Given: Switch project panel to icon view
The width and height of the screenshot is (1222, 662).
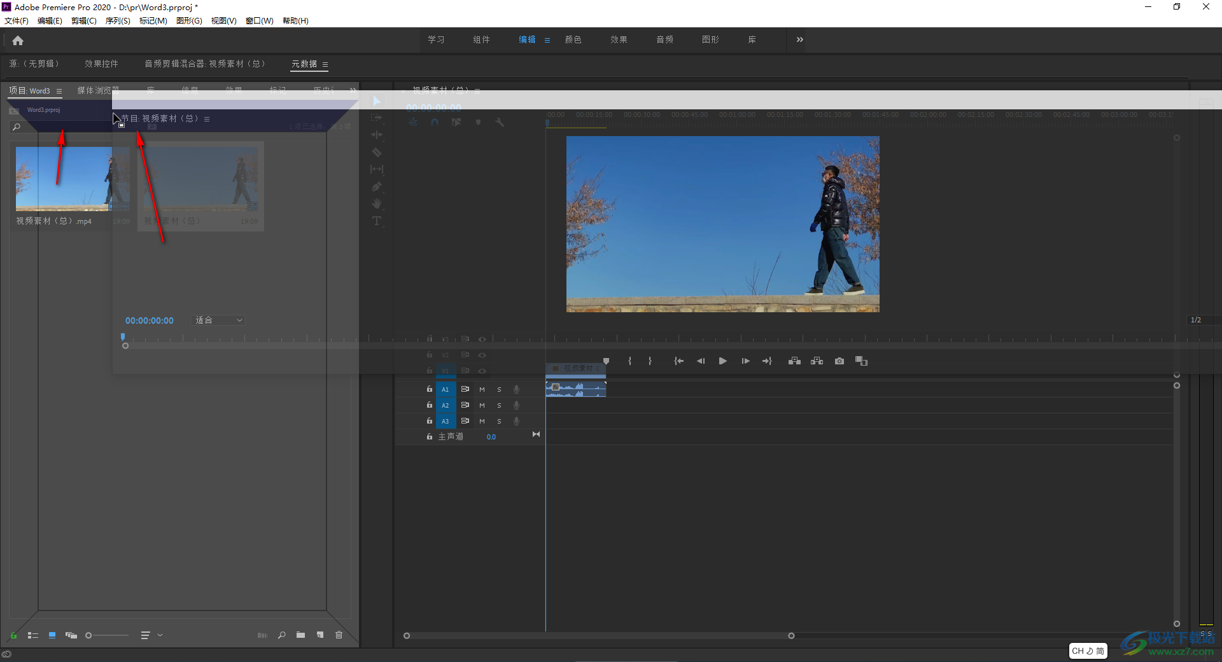Looking at the screenshot, I should pos(52,635).
